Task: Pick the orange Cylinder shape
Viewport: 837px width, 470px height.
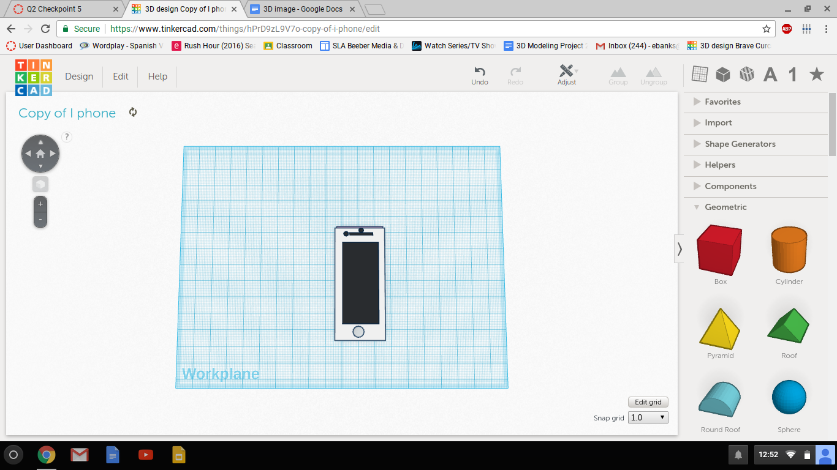Action: pyautogui.click(x=789, y=250)
